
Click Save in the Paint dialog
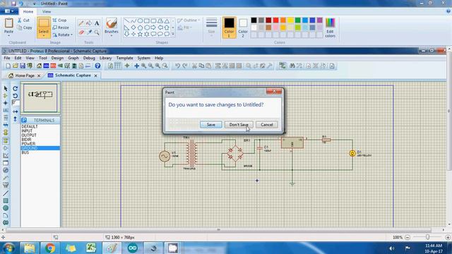pos(210,125)
